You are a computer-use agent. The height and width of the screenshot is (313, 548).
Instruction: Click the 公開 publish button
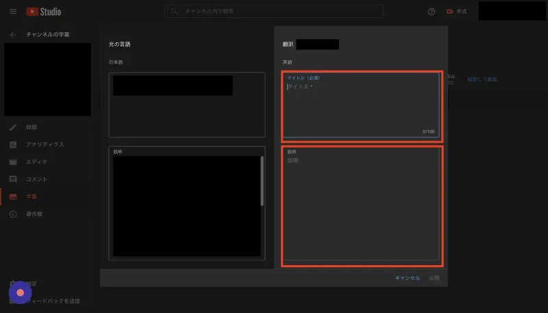coord(434,277)
